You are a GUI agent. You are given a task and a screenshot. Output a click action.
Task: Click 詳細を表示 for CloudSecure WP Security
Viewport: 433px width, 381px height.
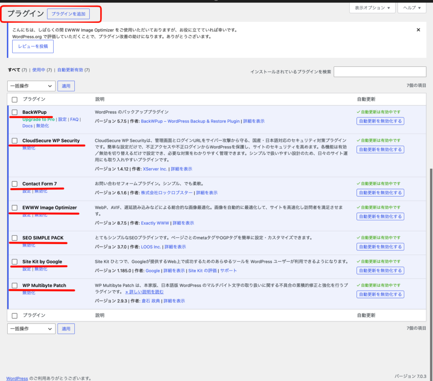(x=181, y=169)
